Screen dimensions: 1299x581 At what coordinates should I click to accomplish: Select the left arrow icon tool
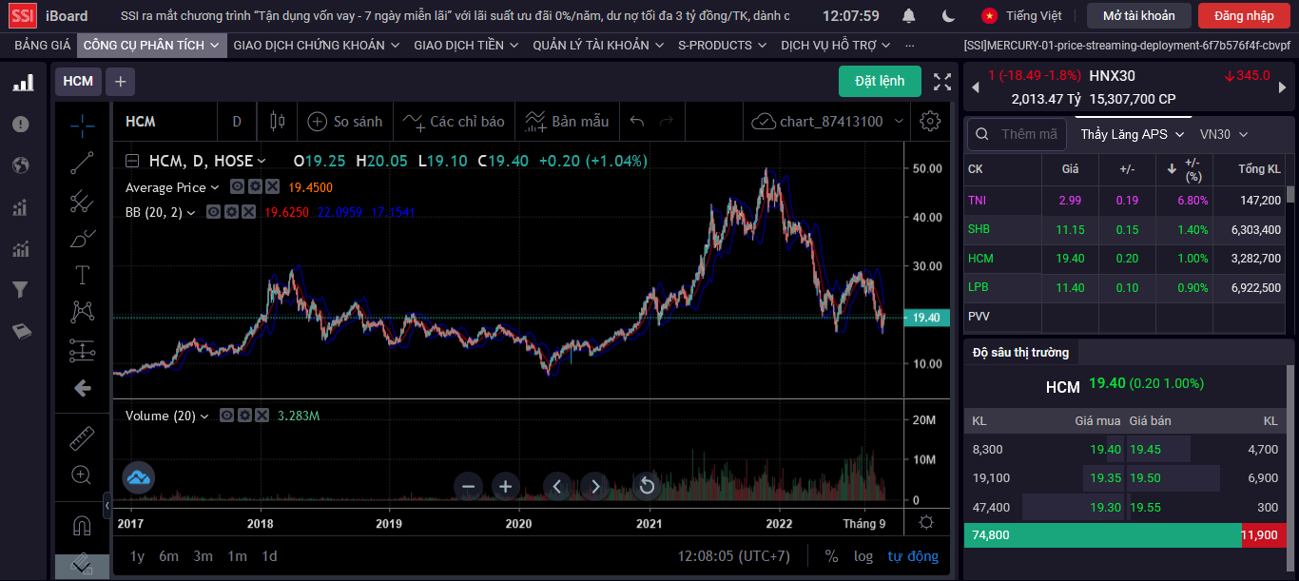(83, 388)
